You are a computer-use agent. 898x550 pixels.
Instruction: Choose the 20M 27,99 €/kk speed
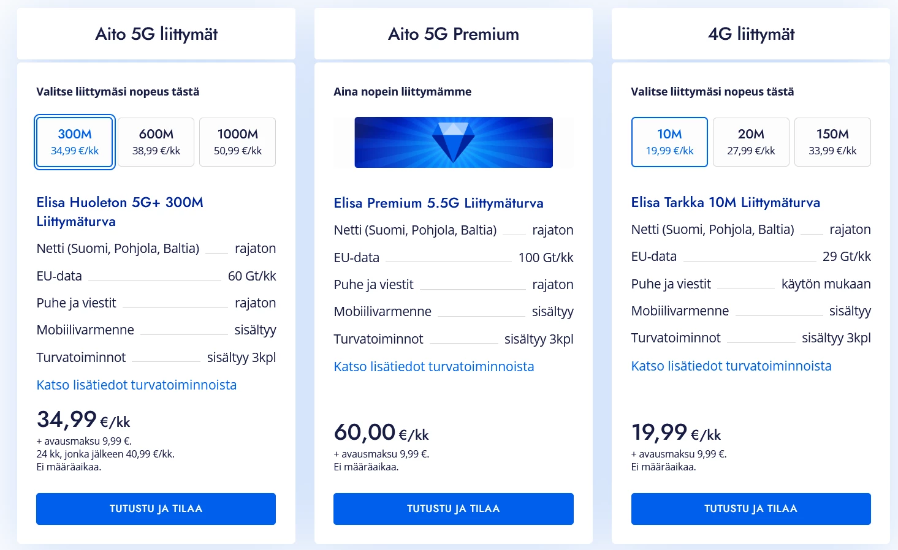tap(751, 142)
